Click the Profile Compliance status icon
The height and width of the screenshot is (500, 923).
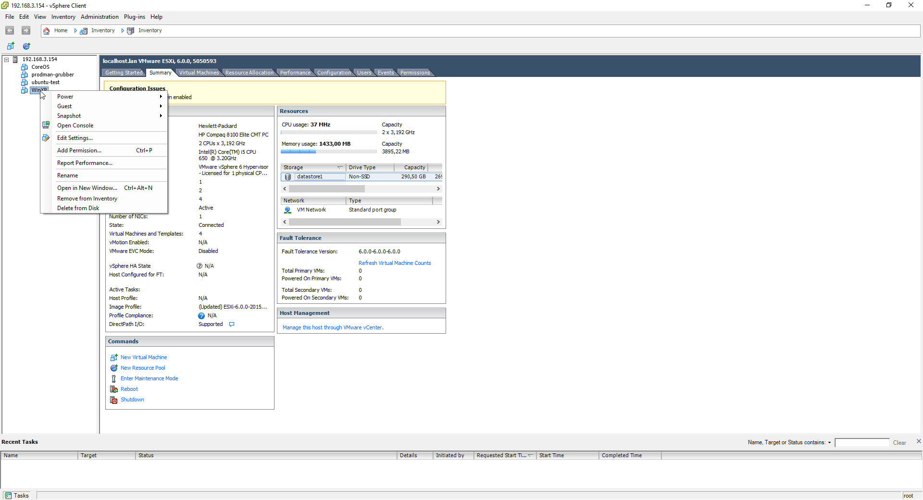(201, 316)
